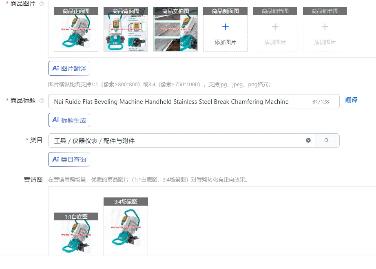Viewport: 376px width, 269px height.
Task: Click the 翻译 link beside the title field
Action: click(x=351, y=100)
